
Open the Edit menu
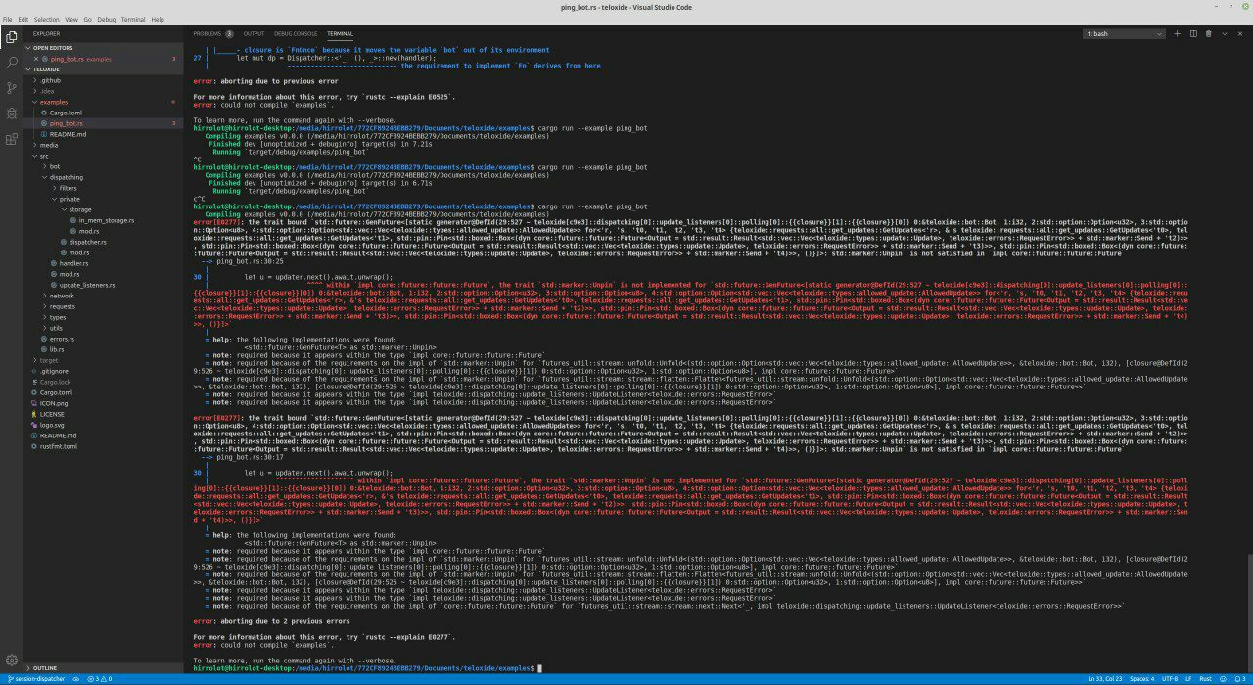24,20
